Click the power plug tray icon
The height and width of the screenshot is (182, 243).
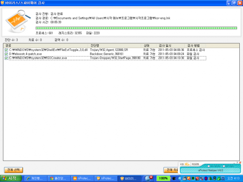click(174, 178)
